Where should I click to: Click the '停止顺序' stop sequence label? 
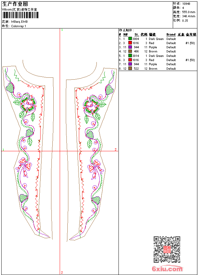126,30
